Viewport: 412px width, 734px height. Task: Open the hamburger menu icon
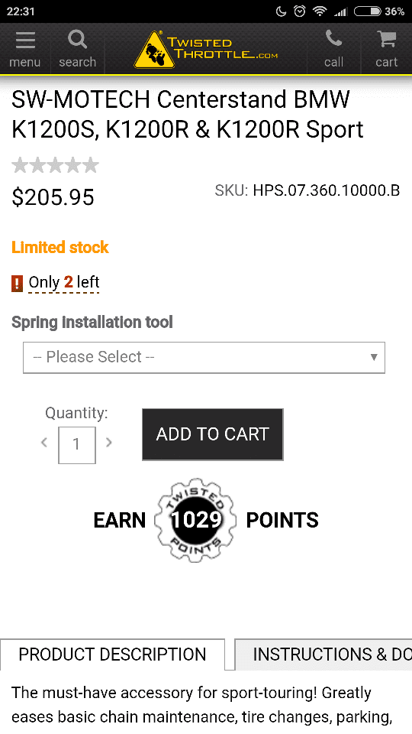(25, 41)
